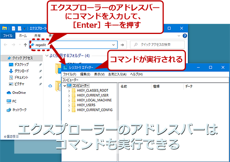The image size is (230, 162).
Task: Expand HKEY_USERS key
Action: 69,105
